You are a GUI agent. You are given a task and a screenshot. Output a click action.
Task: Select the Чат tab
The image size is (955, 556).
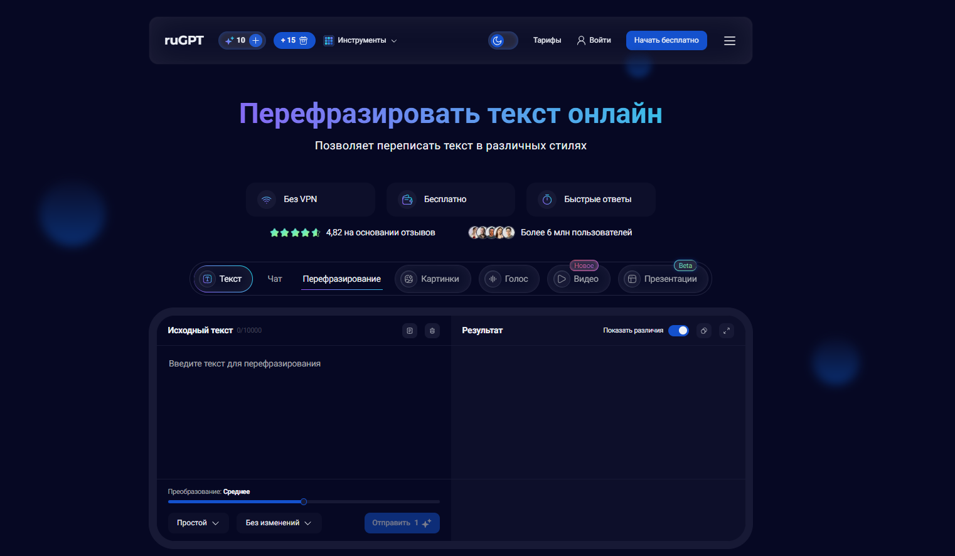[275, 279]
